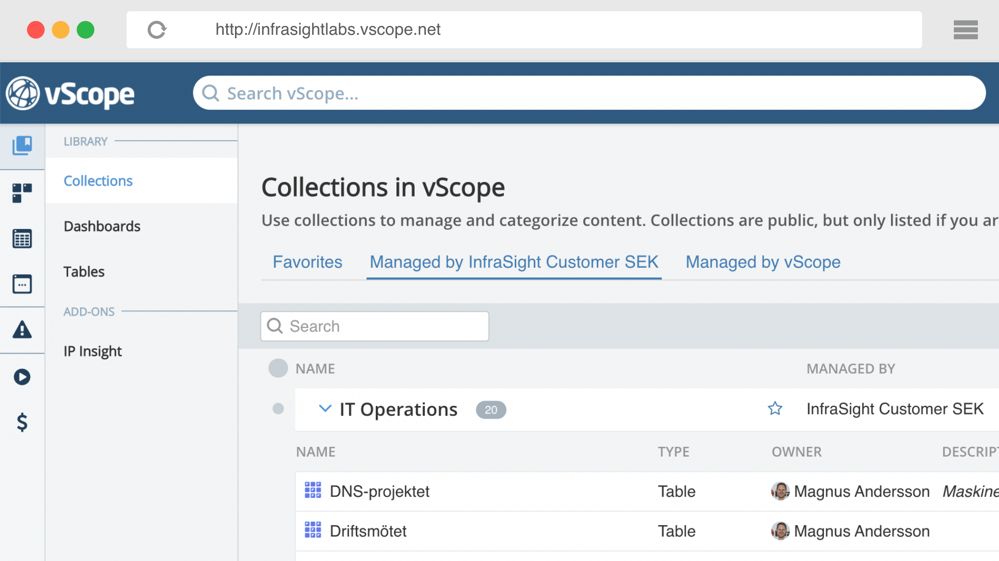Click the yellow minimize window button
This screenshot has height=561, width=999.
pos(61,30)
